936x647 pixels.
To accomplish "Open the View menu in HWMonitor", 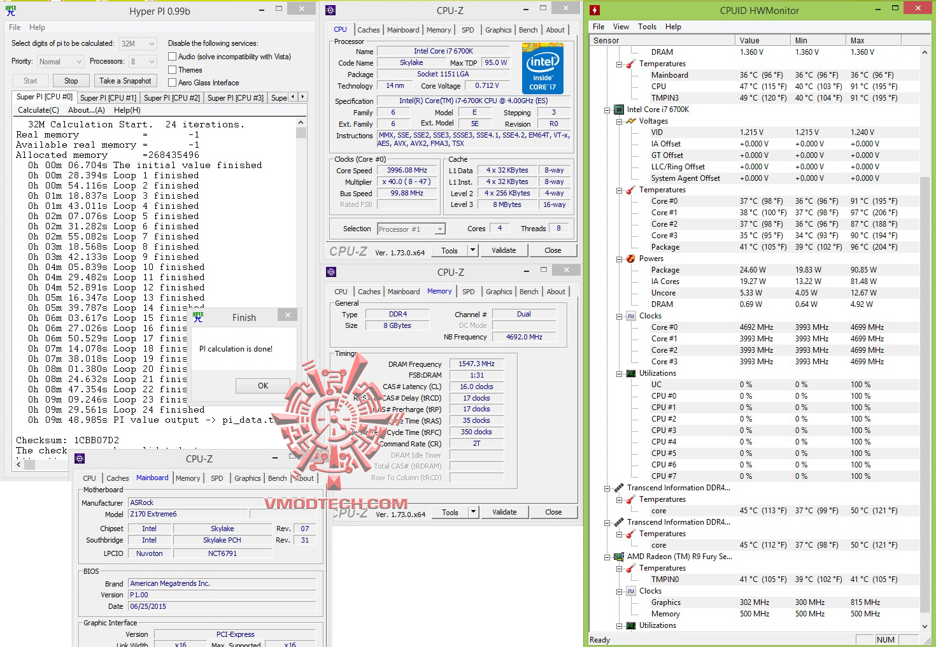I will (621, 27).
